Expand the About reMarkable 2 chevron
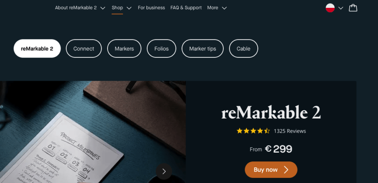Image resolution: width=378 pixels, height=183 pixels. [103, 8]
